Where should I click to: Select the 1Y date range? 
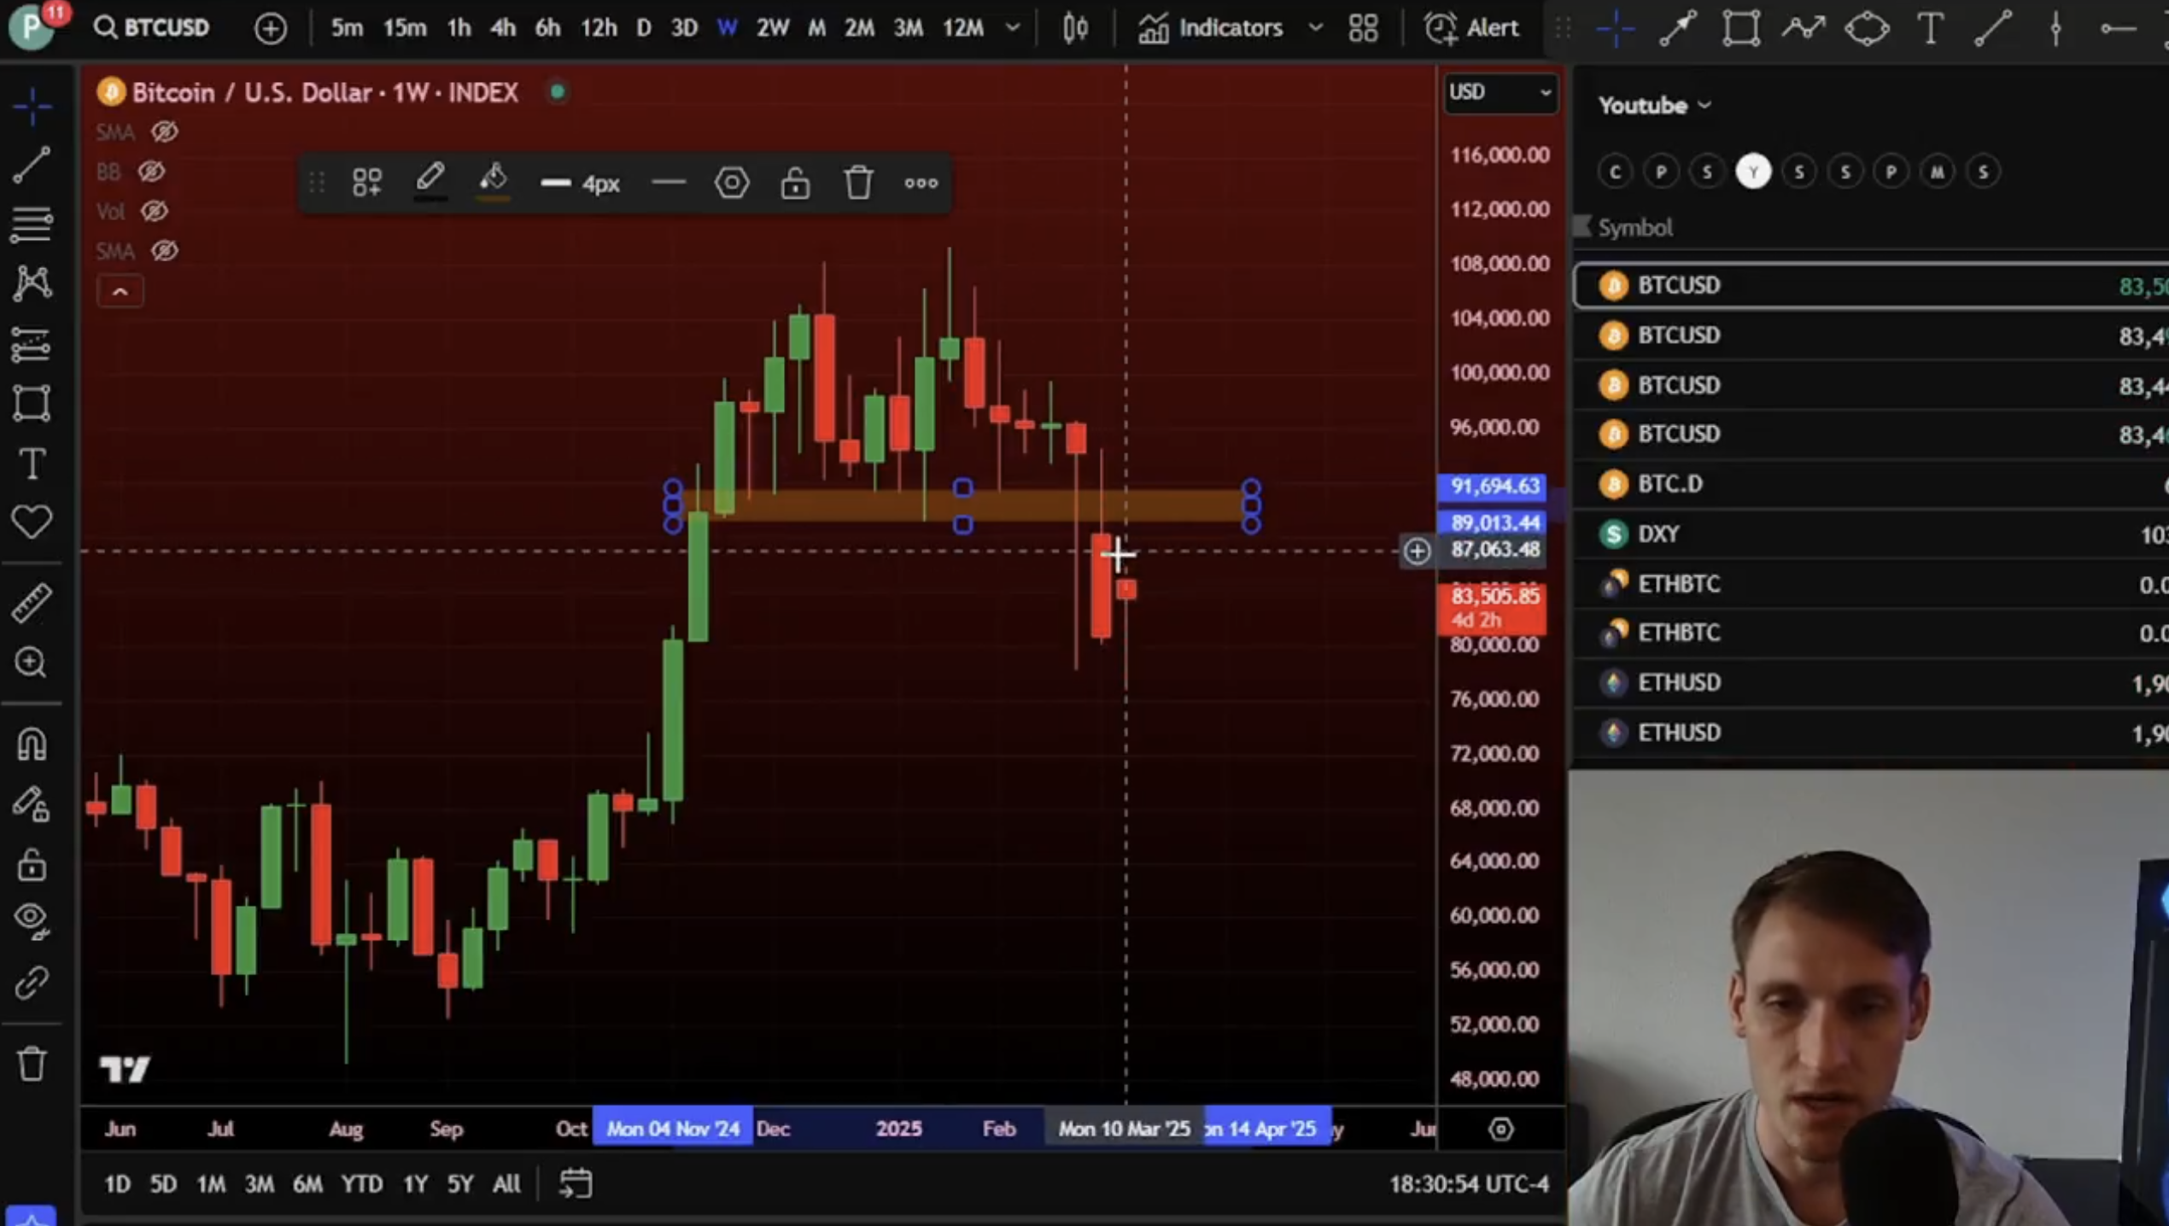(x=415, y=1184)
